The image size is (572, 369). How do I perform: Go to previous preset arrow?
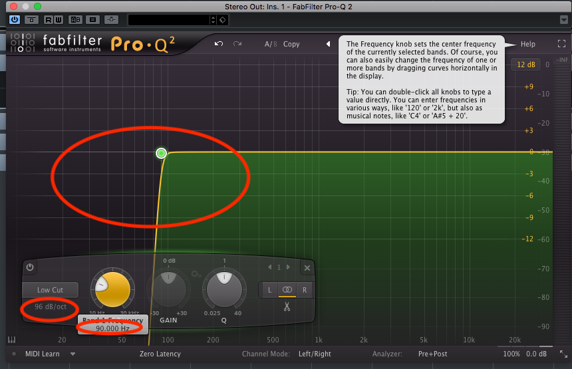tap(329, 44)
